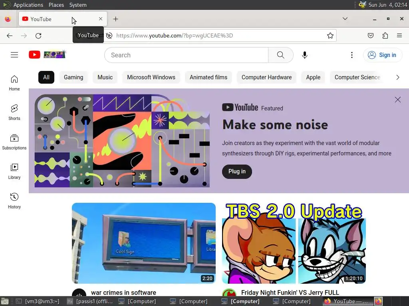Select the Gaming filter chip
The image size is (409, 306).
tap(73, 77)
